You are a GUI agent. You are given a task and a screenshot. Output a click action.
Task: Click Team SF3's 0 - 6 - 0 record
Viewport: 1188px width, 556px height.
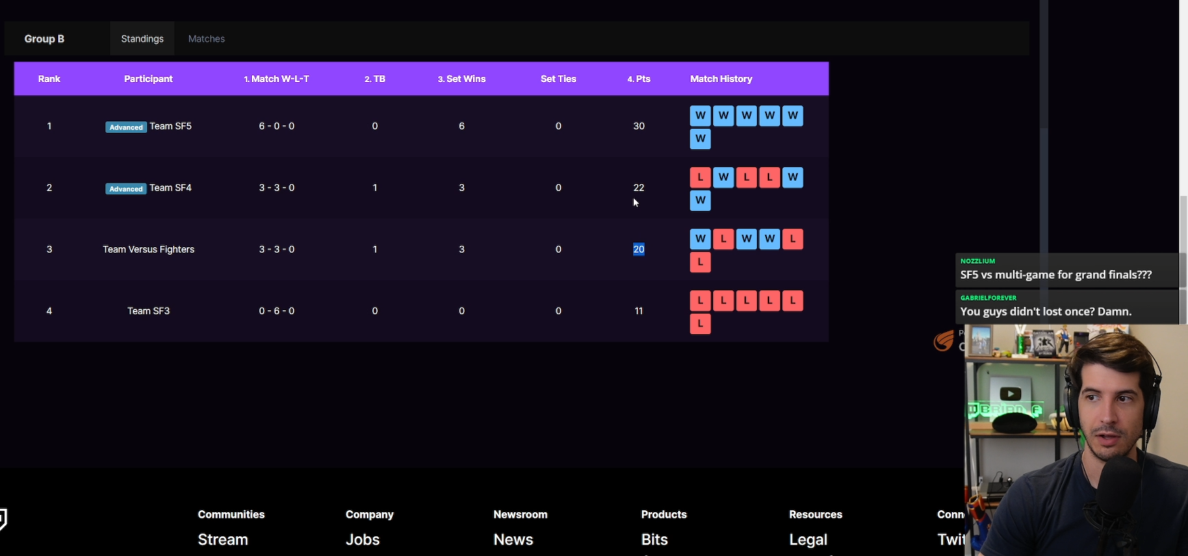(276, 311)
